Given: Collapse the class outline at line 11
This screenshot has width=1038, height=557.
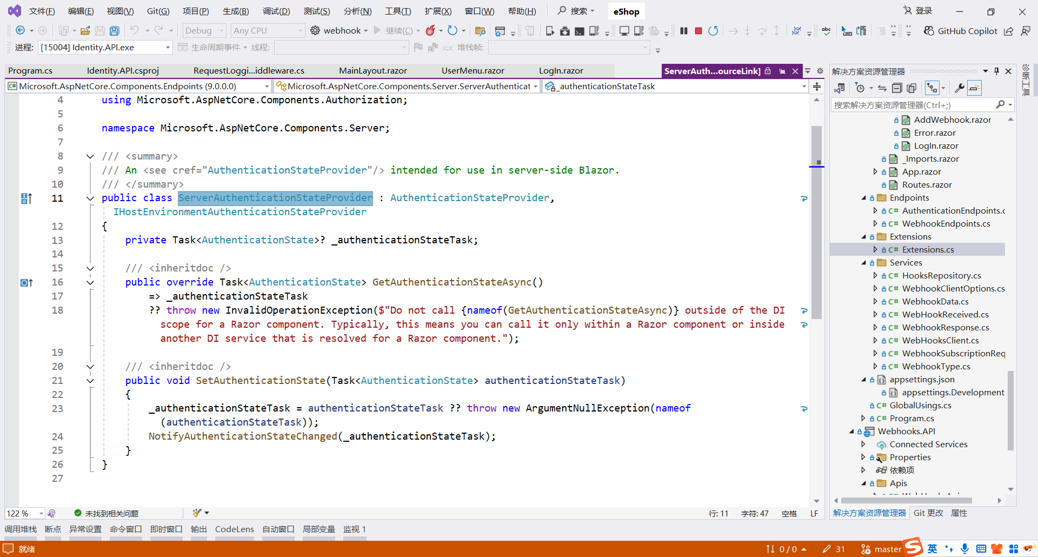Looking at the screenshot, I should (90, 198).
